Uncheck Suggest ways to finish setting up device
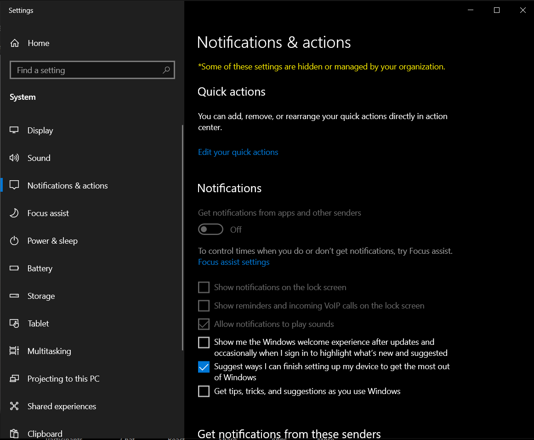Image resolution: width=534 pixels, height=440 pixels. pos(204,367)
